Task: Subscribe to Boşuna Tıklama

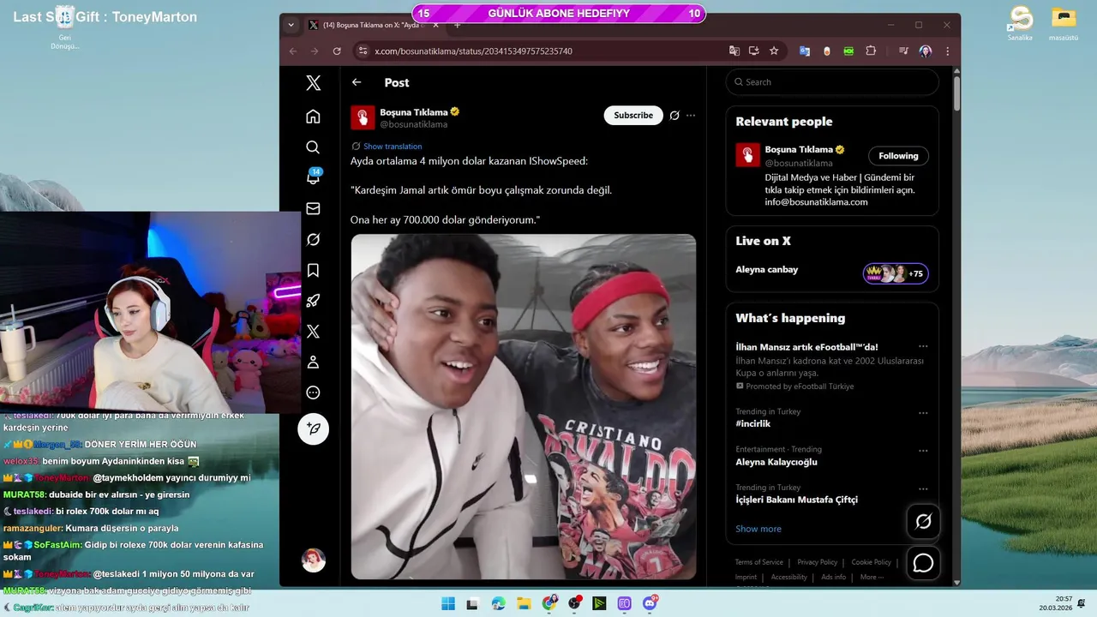Action: (x=633, y=116)
